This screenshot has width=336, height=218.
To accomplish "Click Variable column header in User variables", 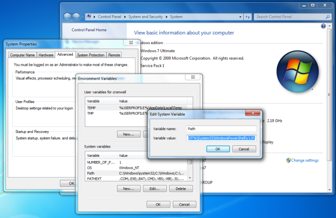I will (101, 101).
